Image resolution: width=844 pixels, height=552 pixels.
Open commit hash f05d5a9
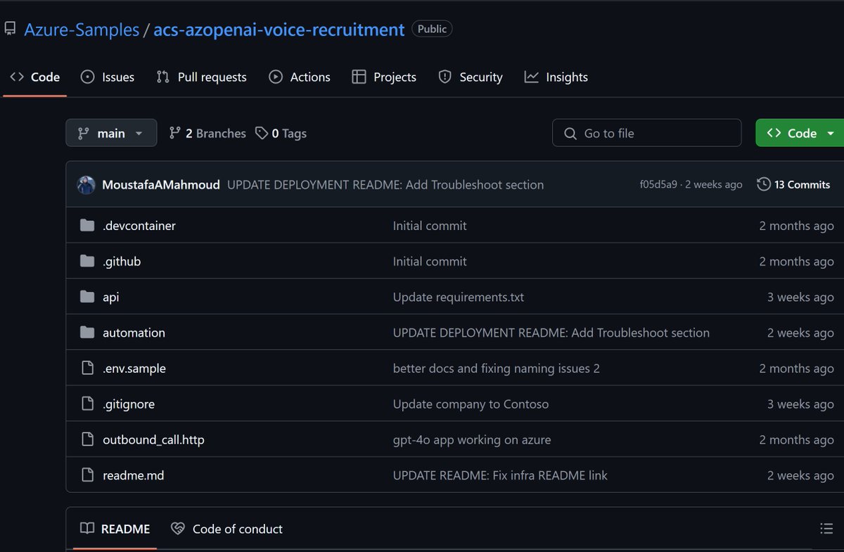pyautogui.click(x=658, y=184)
